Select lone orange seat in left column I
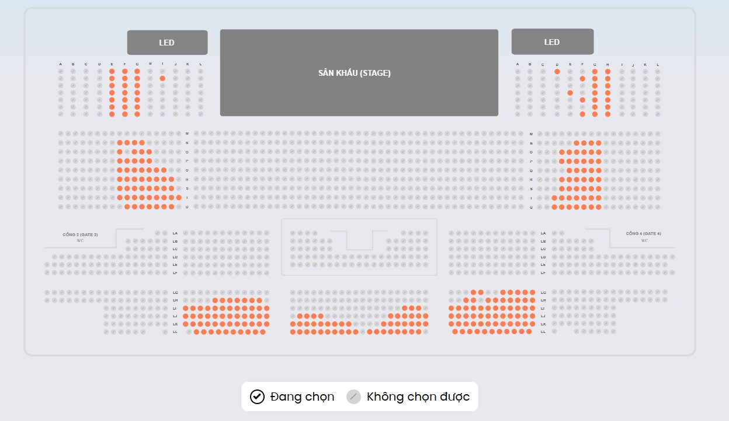Viewport: 729px width, 421px height. coord(162,78)
